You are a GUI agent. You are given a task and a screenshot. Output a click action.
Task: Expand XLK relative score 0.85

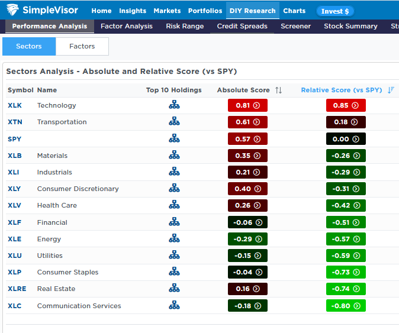point(346,105)
